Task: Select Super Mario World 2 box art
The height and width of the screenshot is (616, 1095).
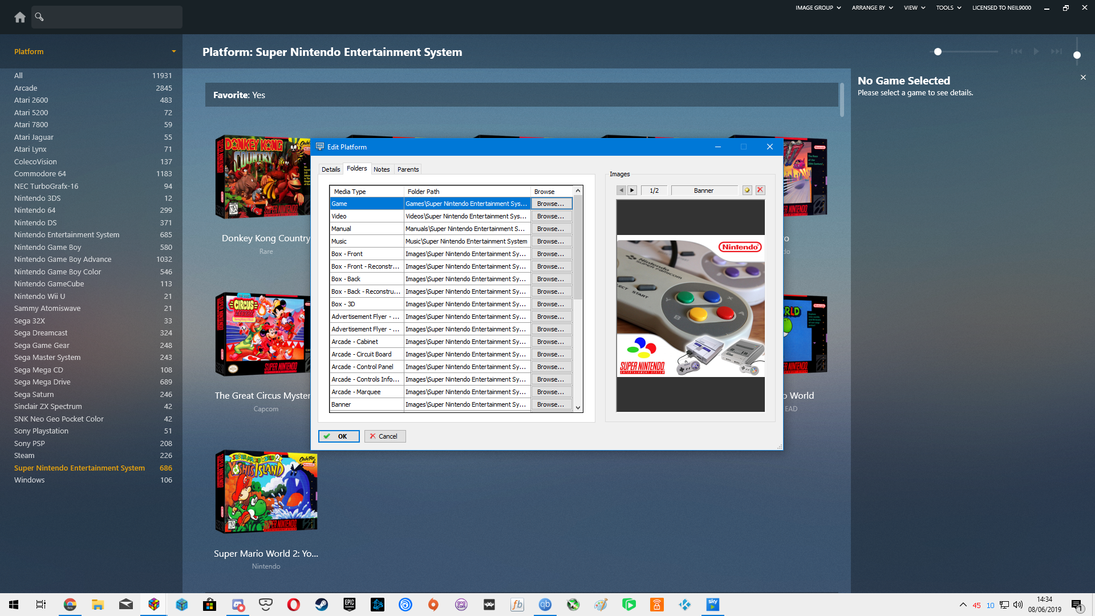Action: 266,492
